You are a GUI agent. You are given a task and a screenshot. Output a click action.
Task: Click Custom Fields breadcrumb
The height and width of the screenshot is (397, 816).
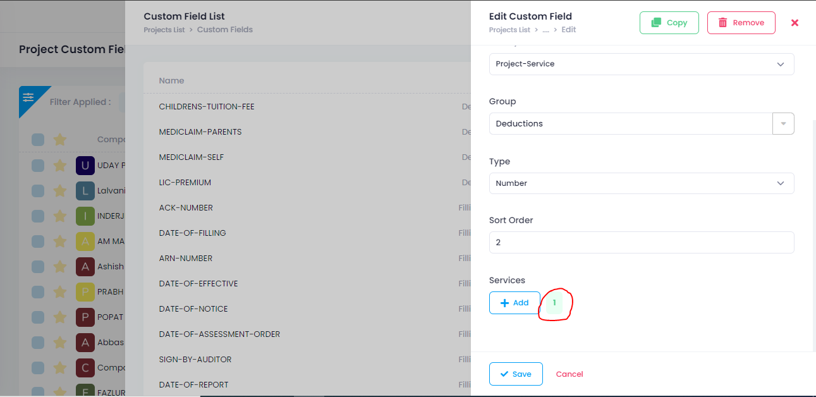click(224, 30)
